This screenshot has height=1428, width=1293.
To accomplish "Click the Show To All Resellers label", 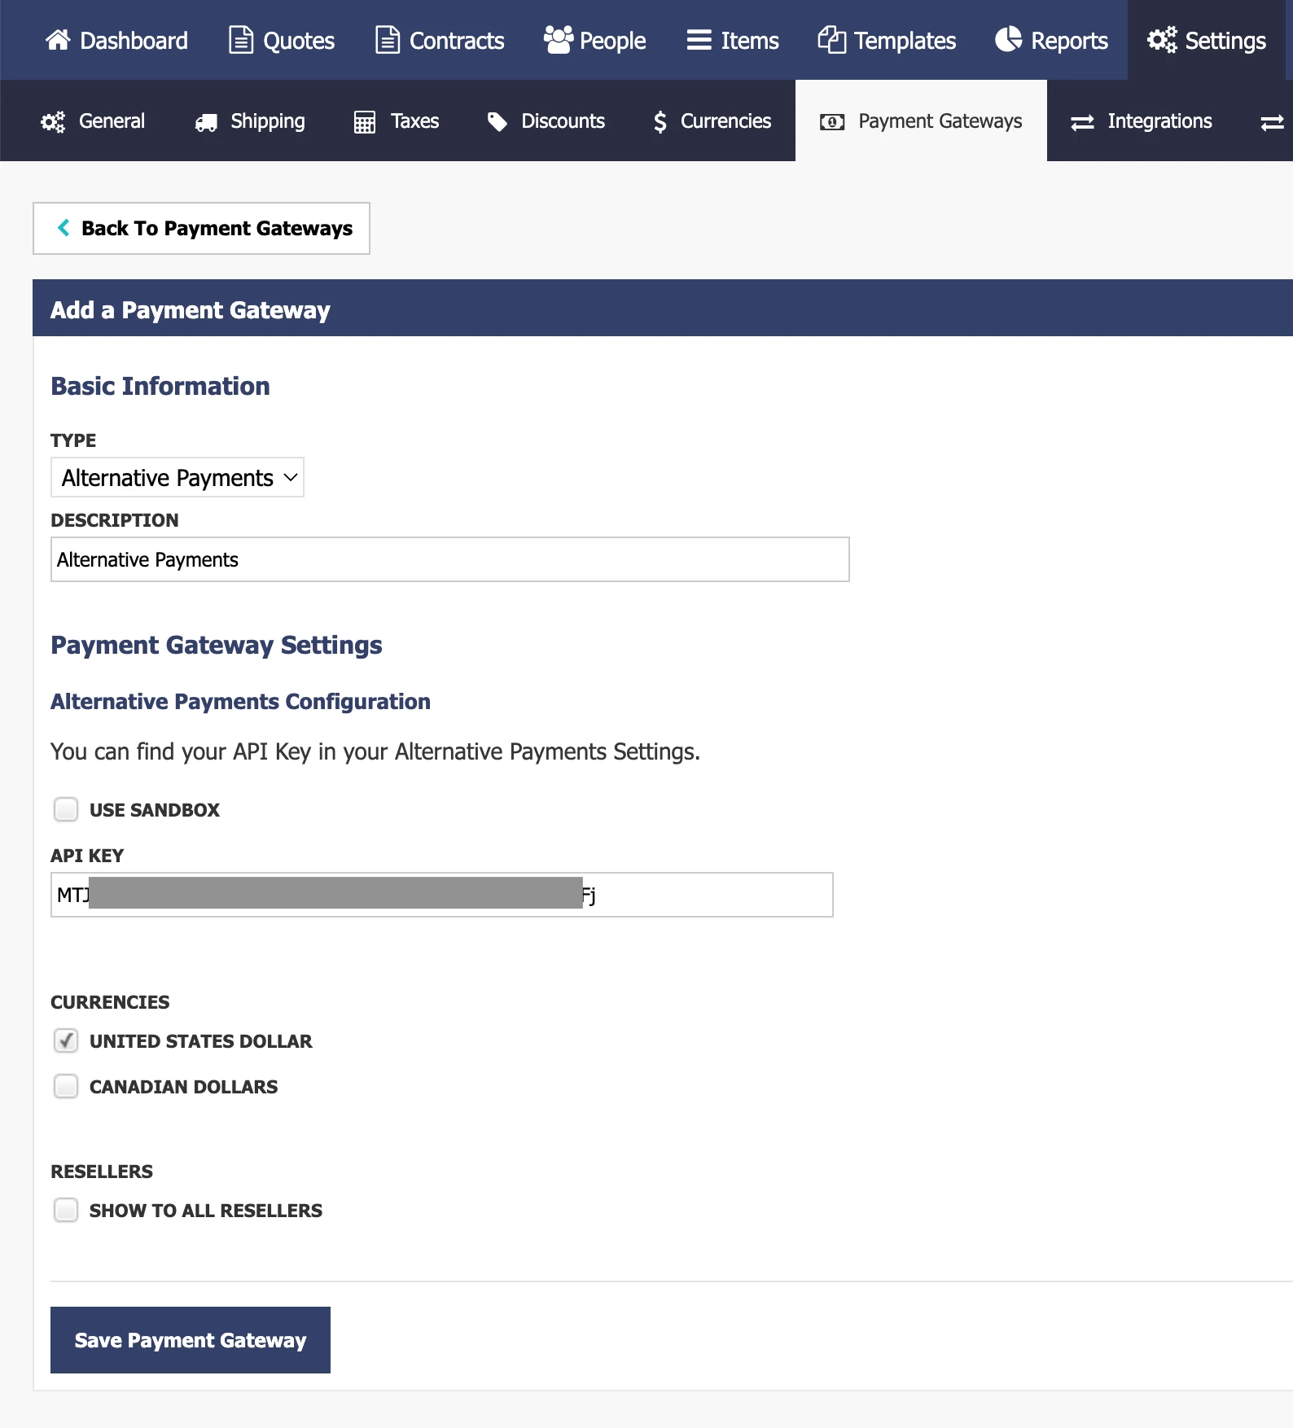I will (x=206, y=1211).
